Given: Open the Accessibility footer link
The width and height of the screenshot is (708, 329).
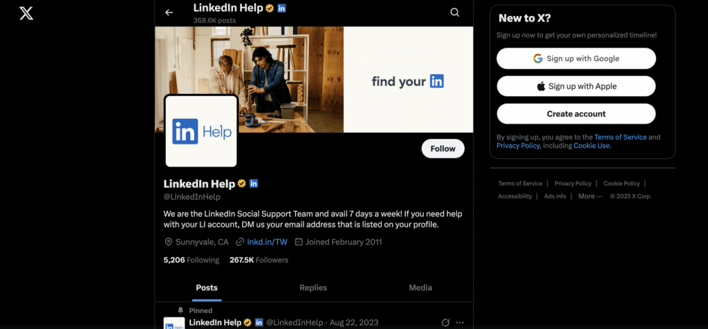Looking at the screenshot, I should [514, 196].
